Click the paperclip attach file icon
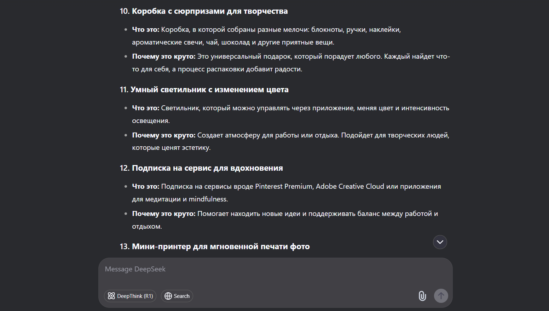The width and height of the screenshot is (549, 311). [422, 296]
